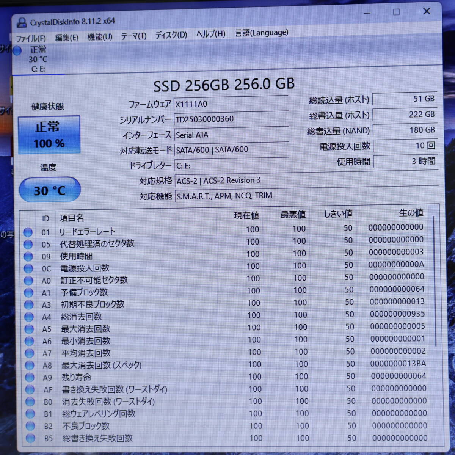The height and width of the screenshot is (455, 455).
Task: Click the 総書込量 (NAND) value 180 GB
Action: point(405,130)
